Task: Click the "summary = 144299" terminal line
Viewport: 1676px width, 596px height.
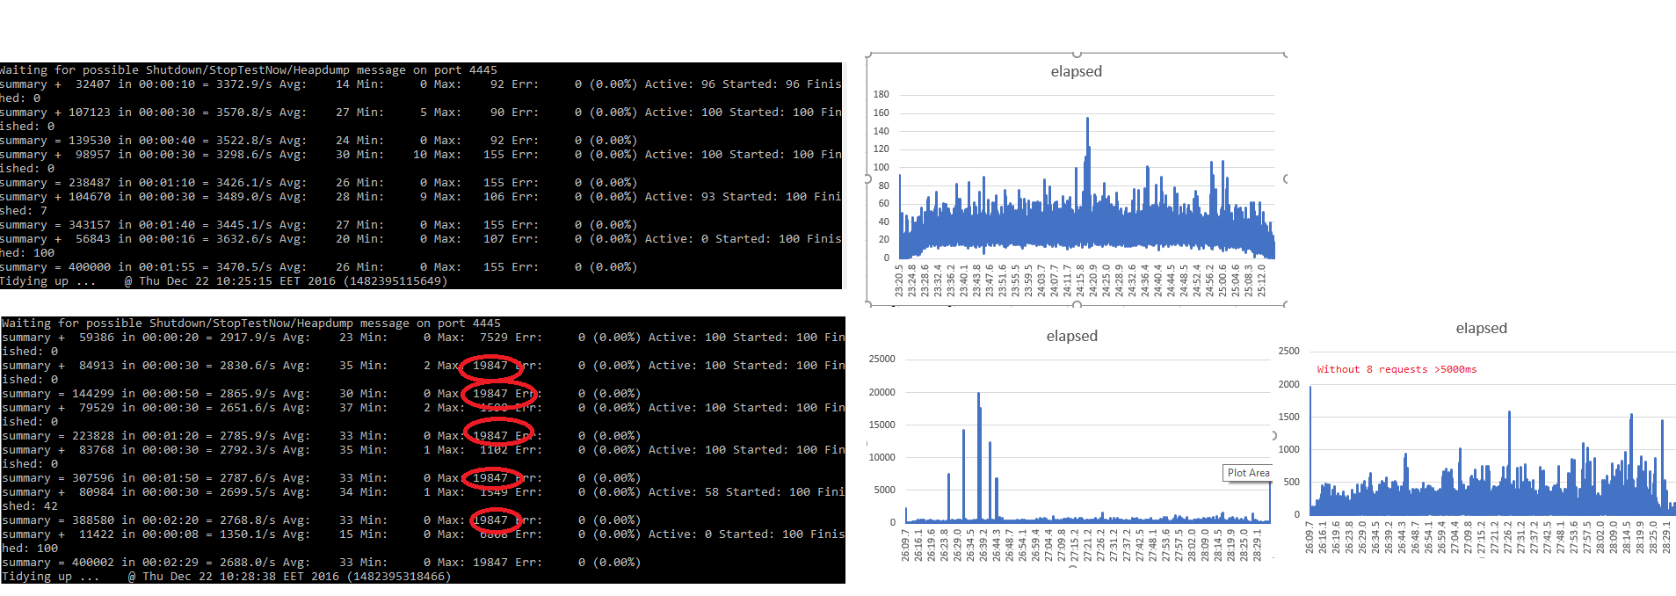Action: point(321,393)
